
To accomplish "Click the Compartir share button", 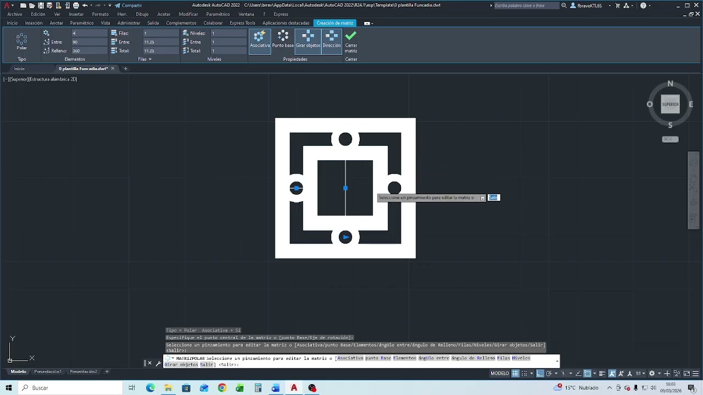I will click(x=128, y=5).
